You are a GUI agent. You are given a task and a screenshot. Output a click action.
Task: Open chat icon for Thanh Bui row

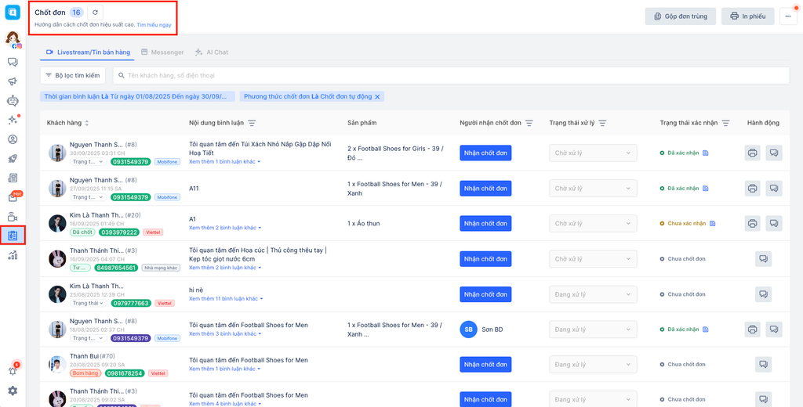764,365
